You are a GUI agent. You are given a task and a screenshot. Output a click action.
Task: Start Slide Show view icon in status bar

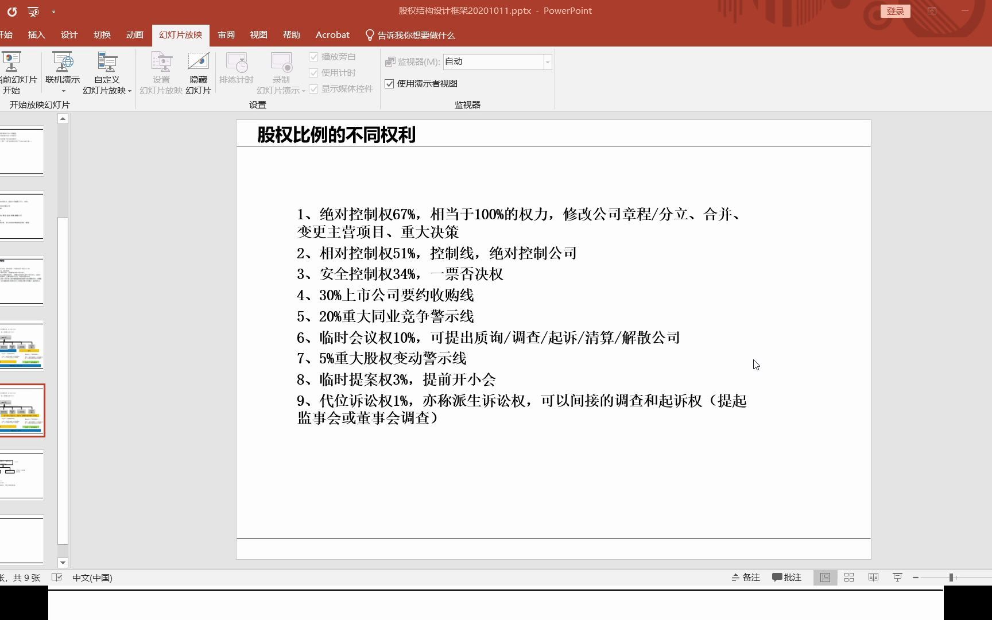tap(897, 578)
